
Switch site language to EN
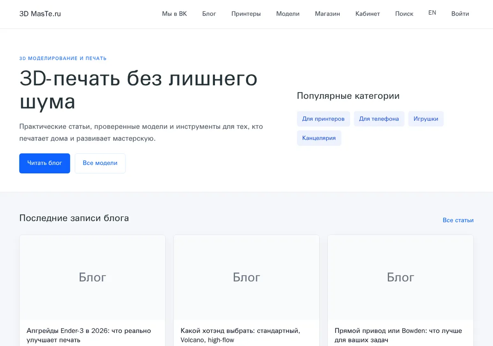click(432, 13)
